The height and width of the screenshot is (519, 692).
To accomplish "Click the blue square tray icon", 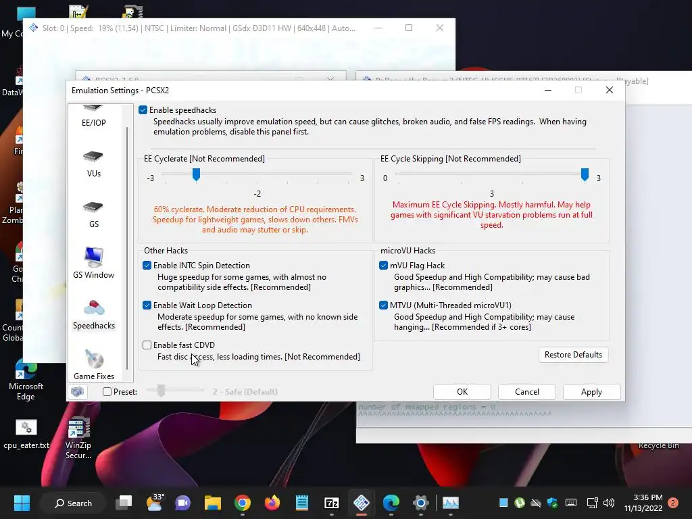I will pyautogui.click(x=503, y=503).
